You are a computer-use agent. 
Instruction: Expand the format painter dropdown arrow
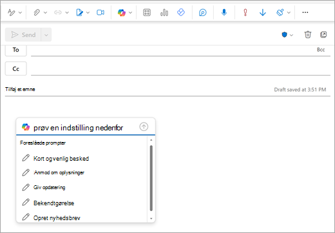click(x=289, y=13)
